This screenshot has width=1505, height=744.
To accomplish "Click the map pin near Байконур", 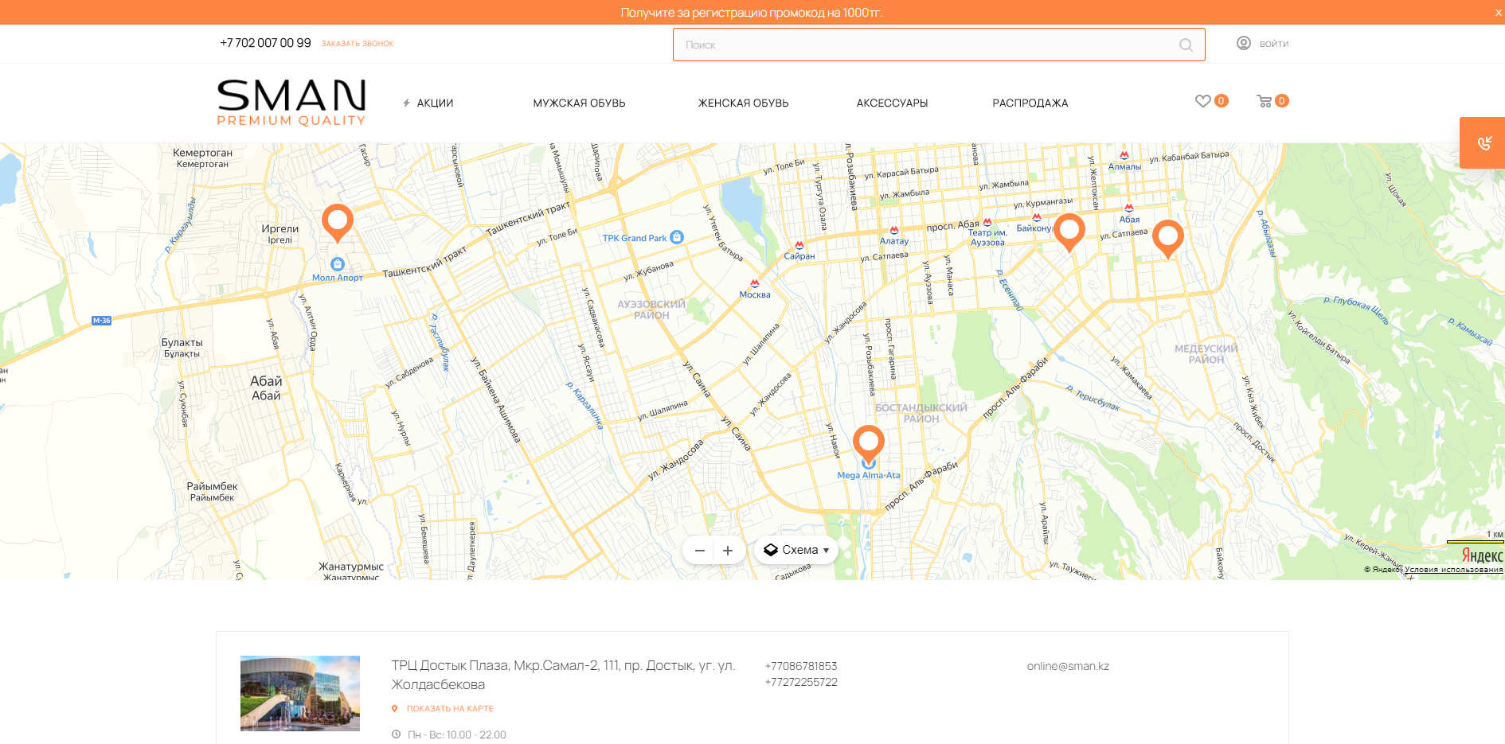I will 1069,232.
